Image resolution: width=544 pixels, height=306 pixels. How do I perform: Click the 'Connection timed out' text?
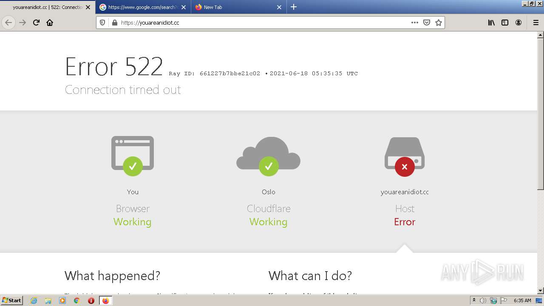[123, 90]
